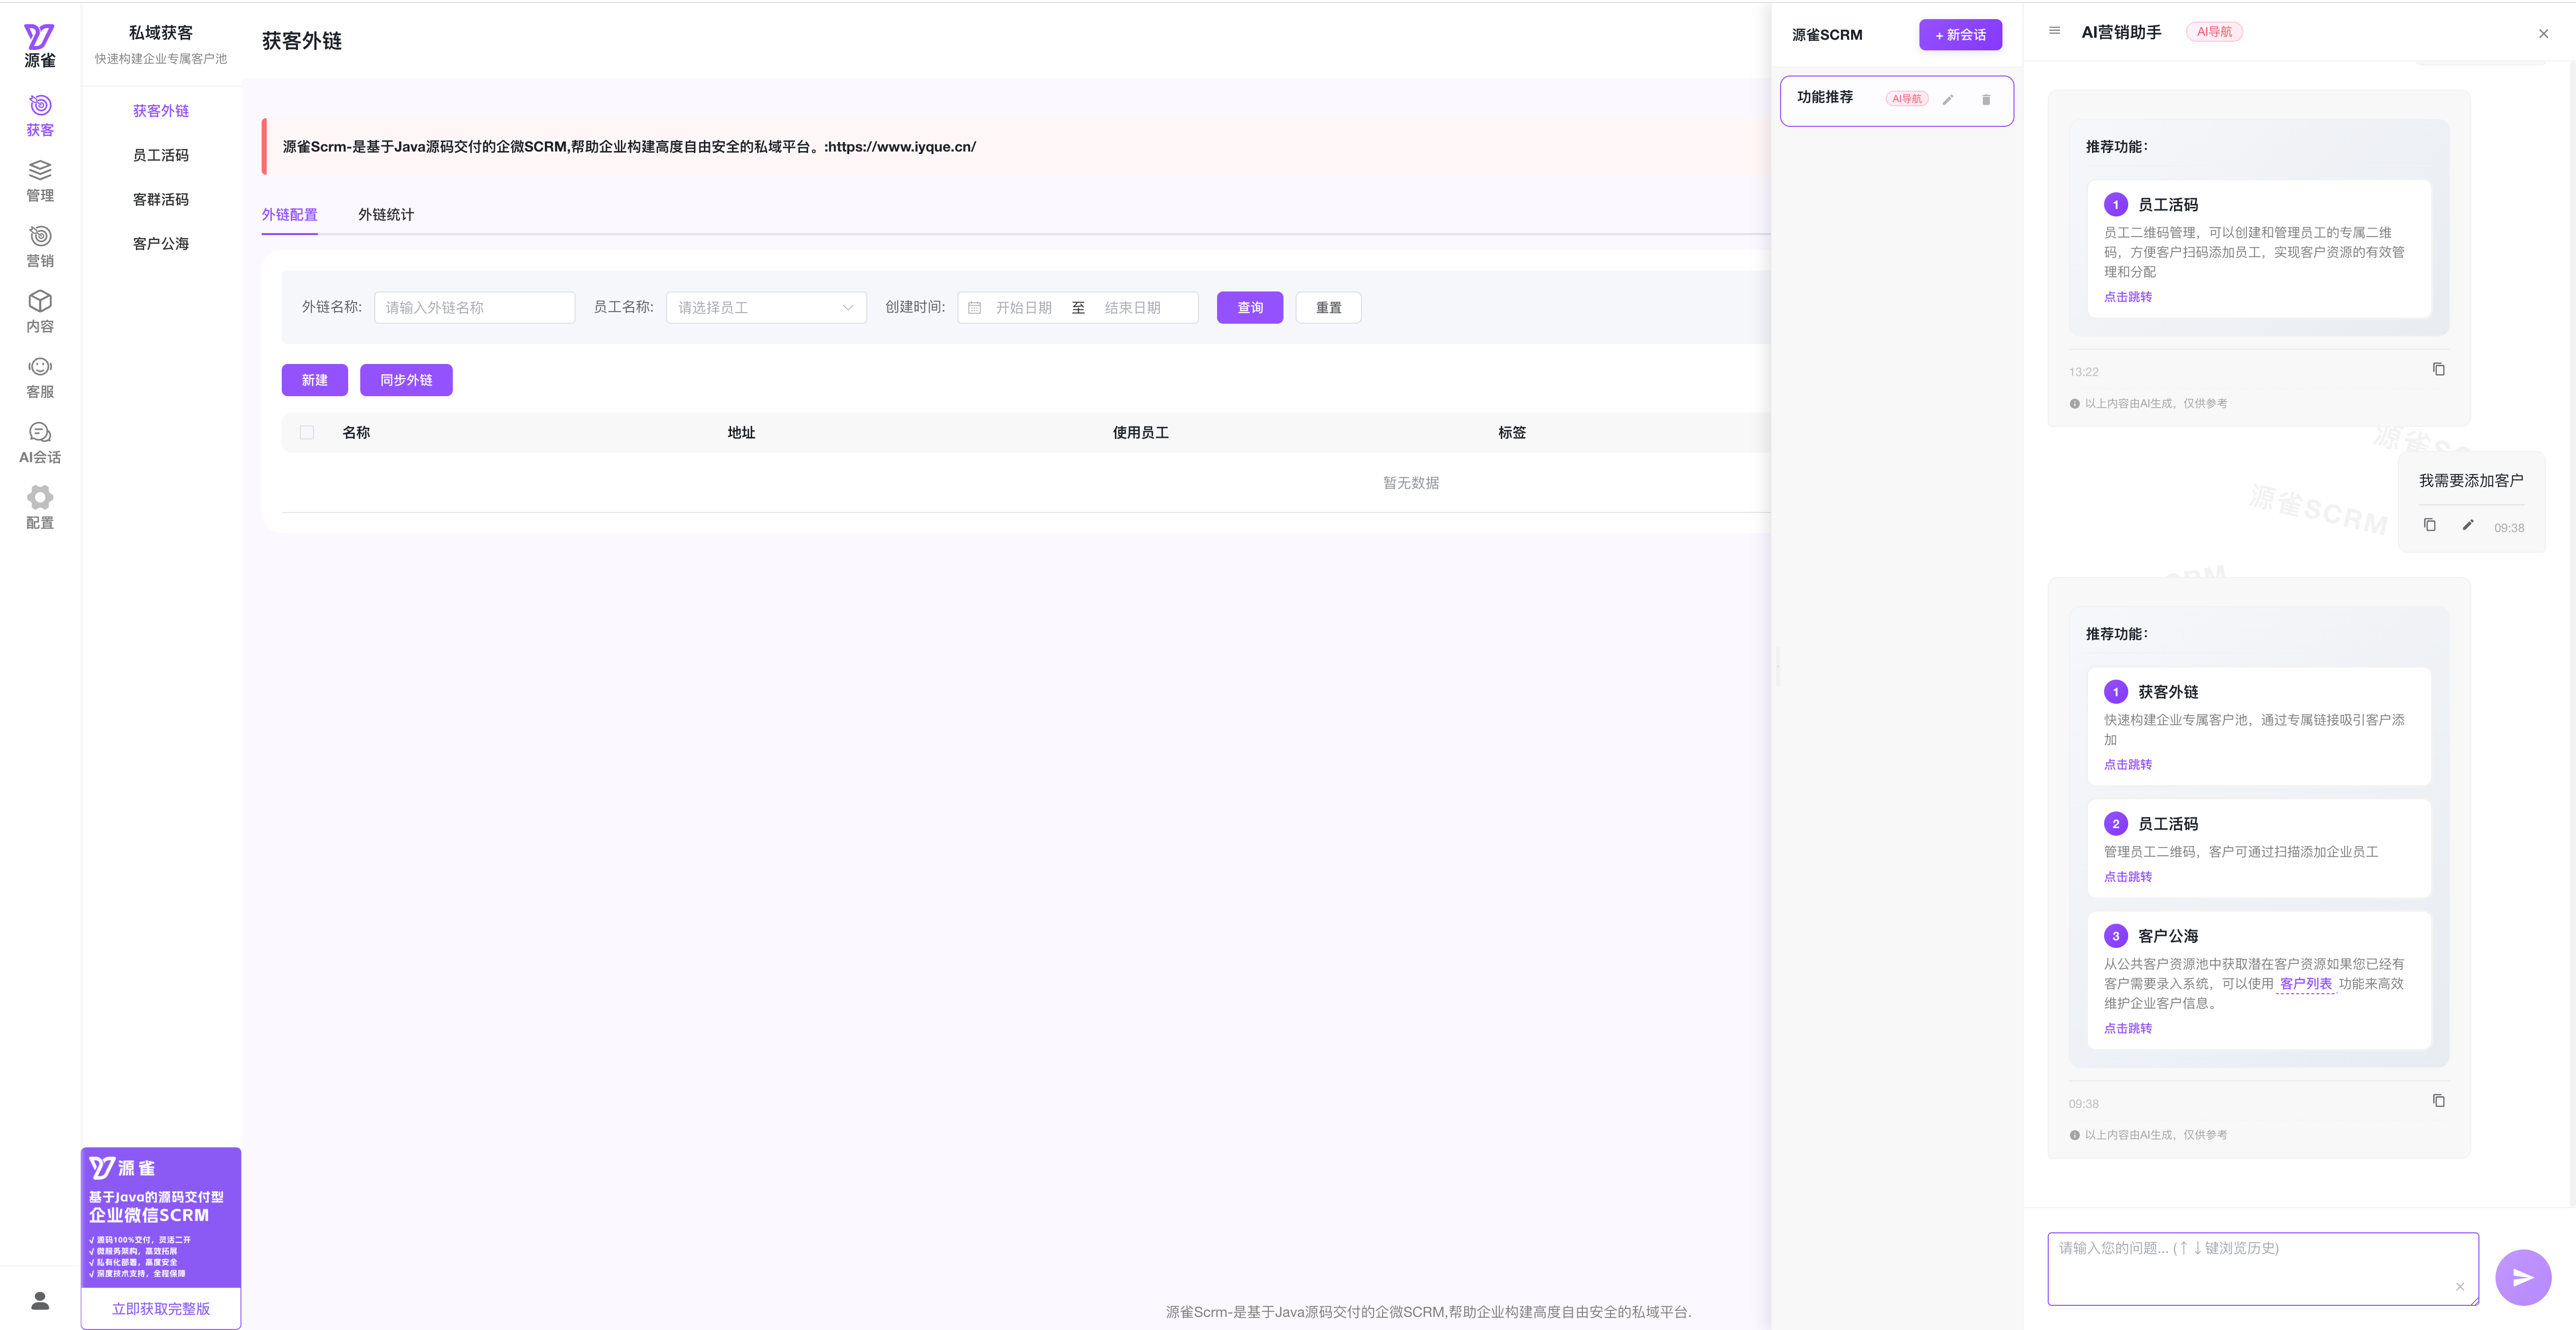This screenshot has width=2576, height=1330.
Task: Open the 开始日期 date picker
Action: [x=1023, y=307]
